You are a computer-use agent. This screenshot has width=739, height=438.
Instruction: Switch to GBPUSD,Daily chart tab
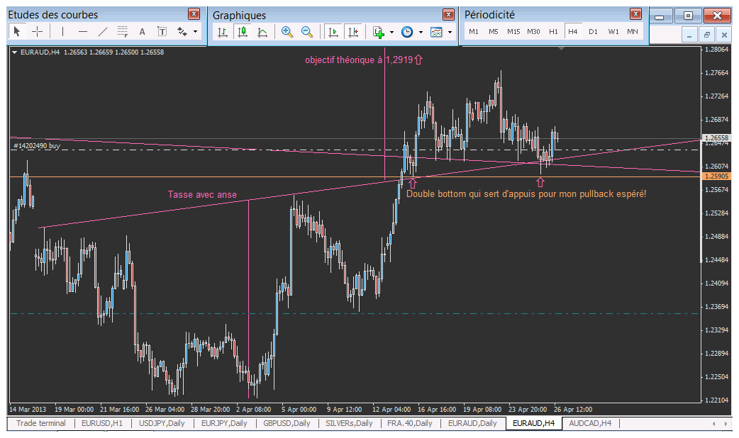click(287, 423)
